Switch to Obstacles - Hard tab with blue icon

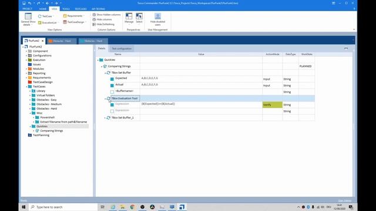point(93,41)
